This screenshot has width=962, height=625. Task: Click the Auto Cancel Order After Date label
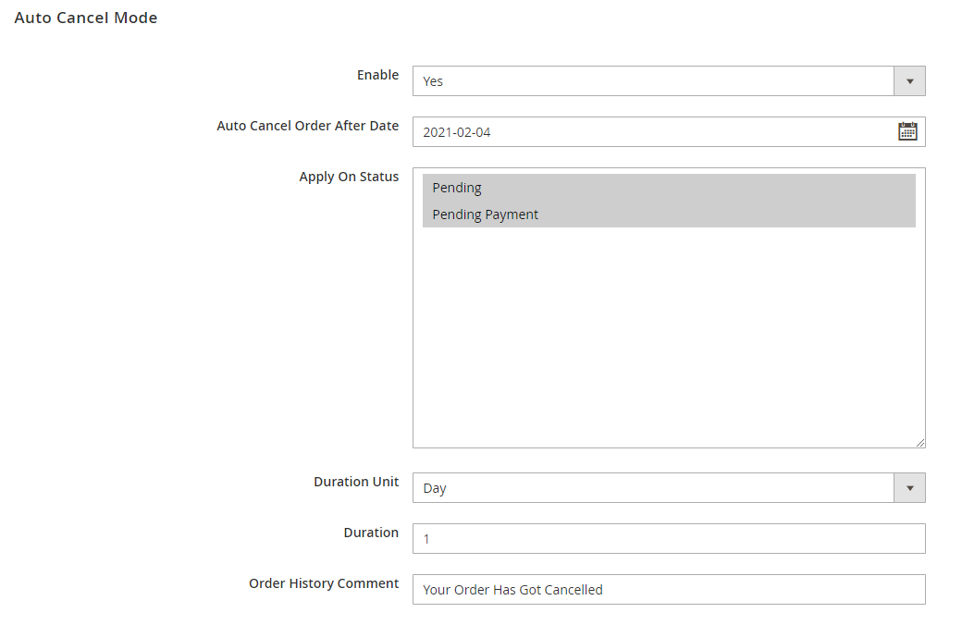[x=307, y=126]
